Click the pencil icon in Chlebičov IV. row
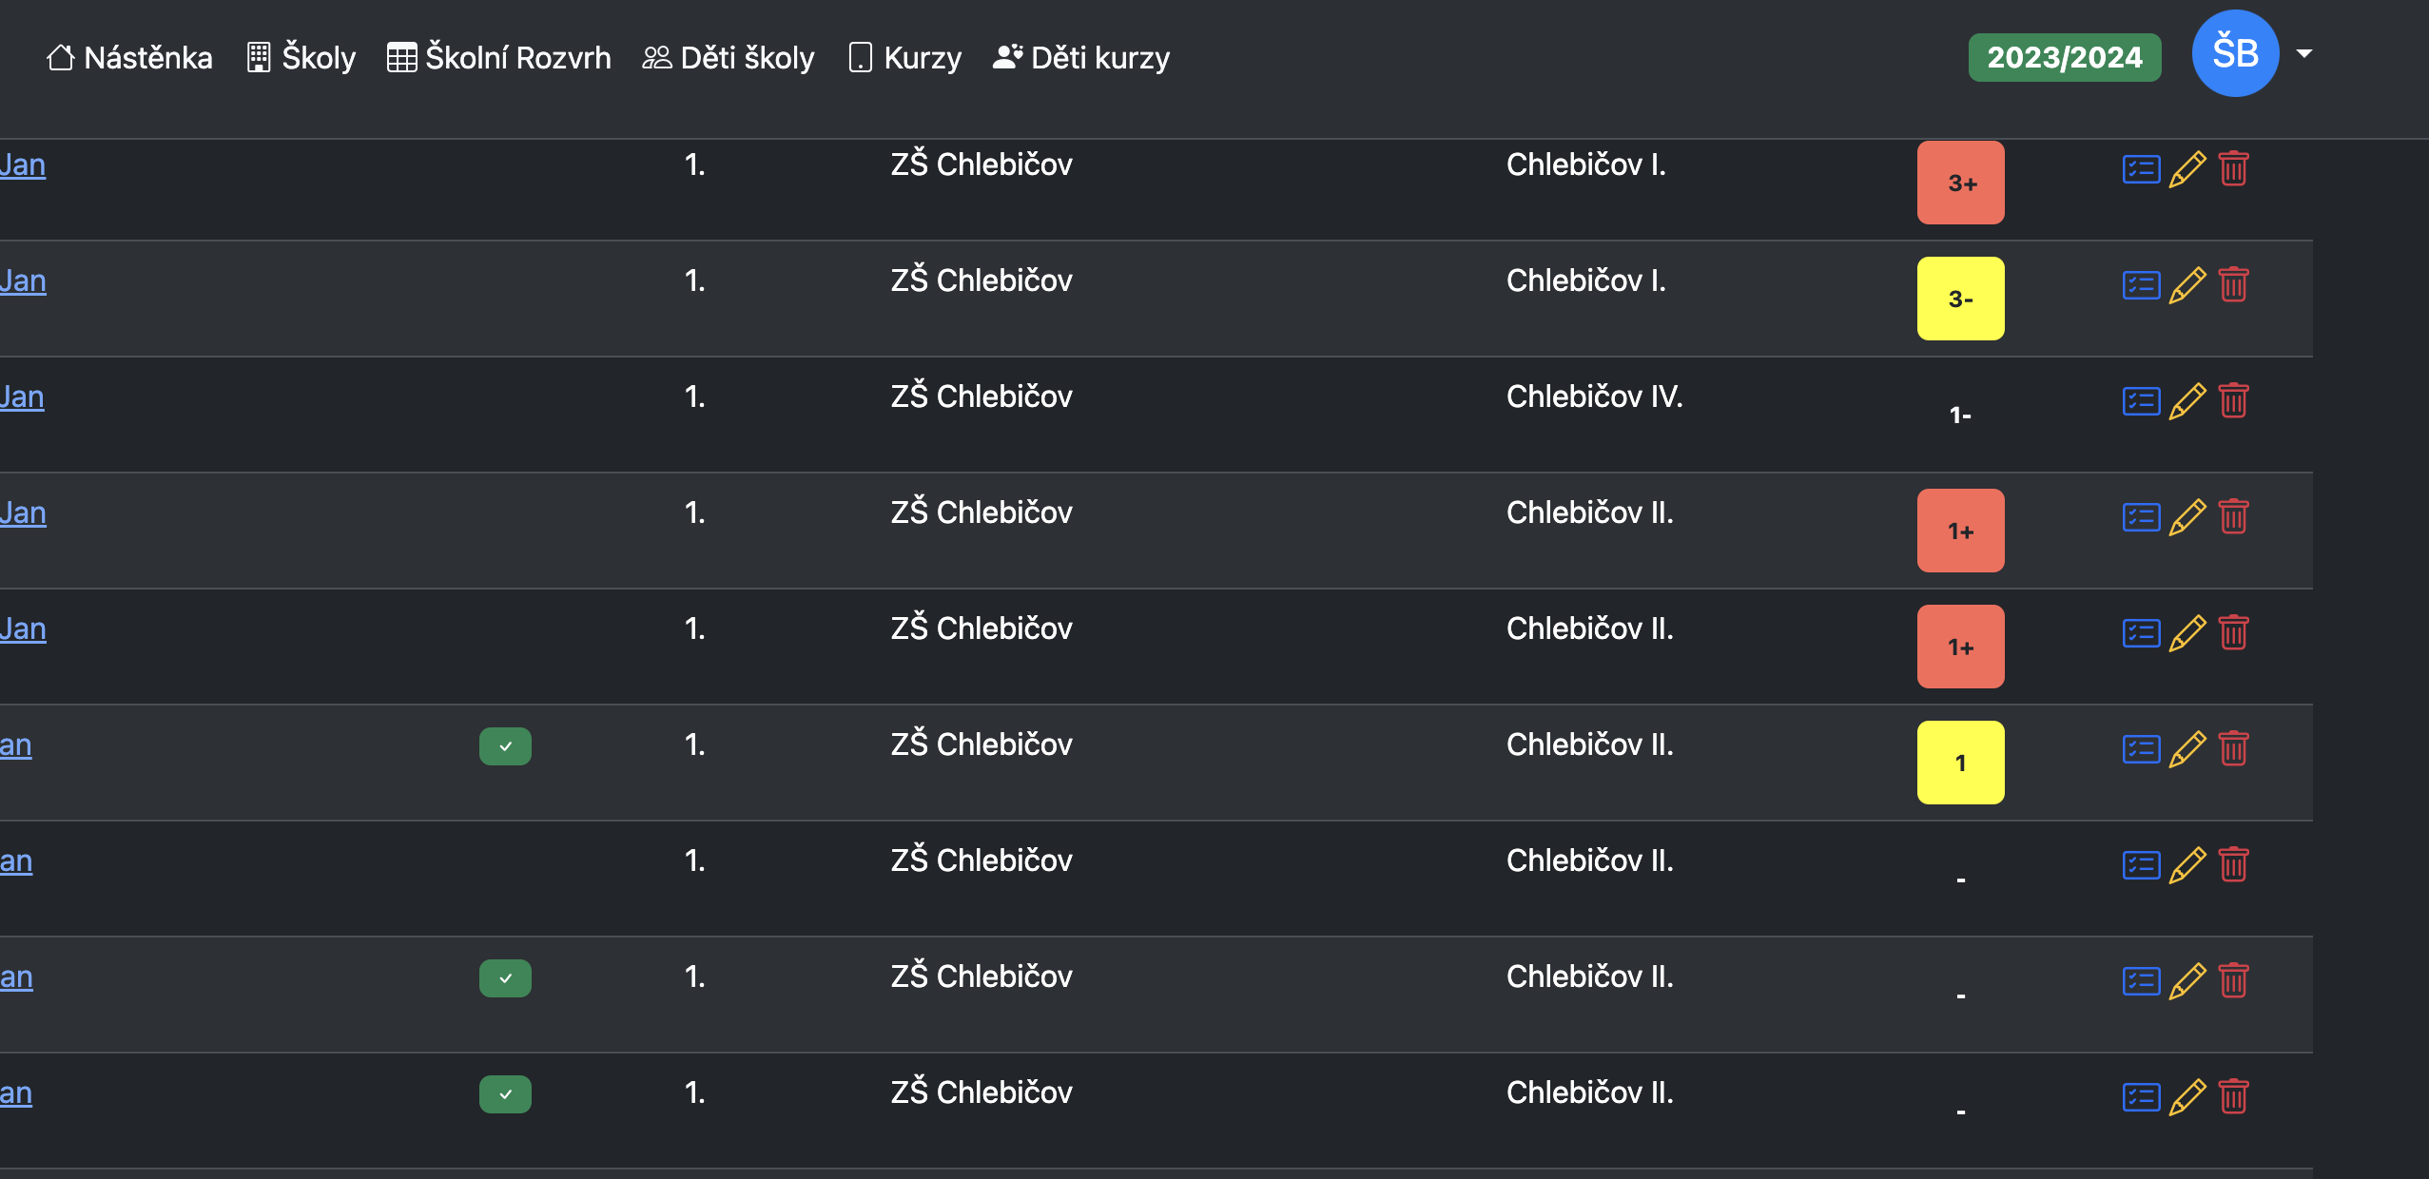The width and height of the screenshot is (2429, 1179). tap(2187, 401)
